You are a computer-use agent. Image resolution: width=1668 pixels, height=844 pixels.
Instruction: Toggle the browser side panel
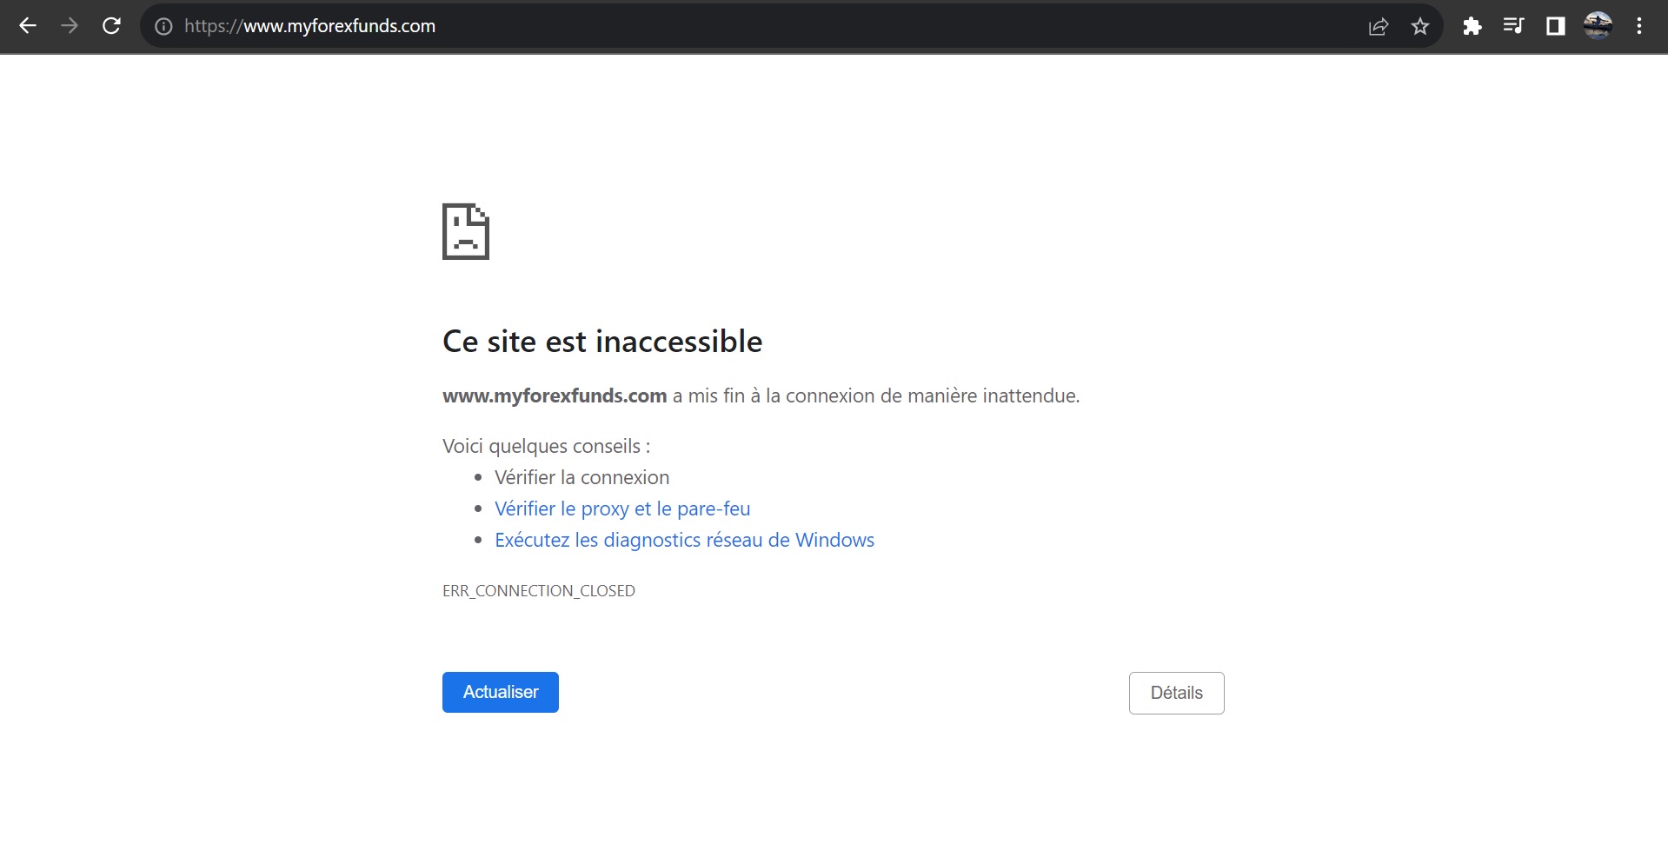click(x=1555, y=26)
